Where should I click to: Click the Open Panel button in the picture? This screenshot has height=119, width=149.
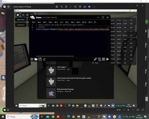(x=21, y=20)
